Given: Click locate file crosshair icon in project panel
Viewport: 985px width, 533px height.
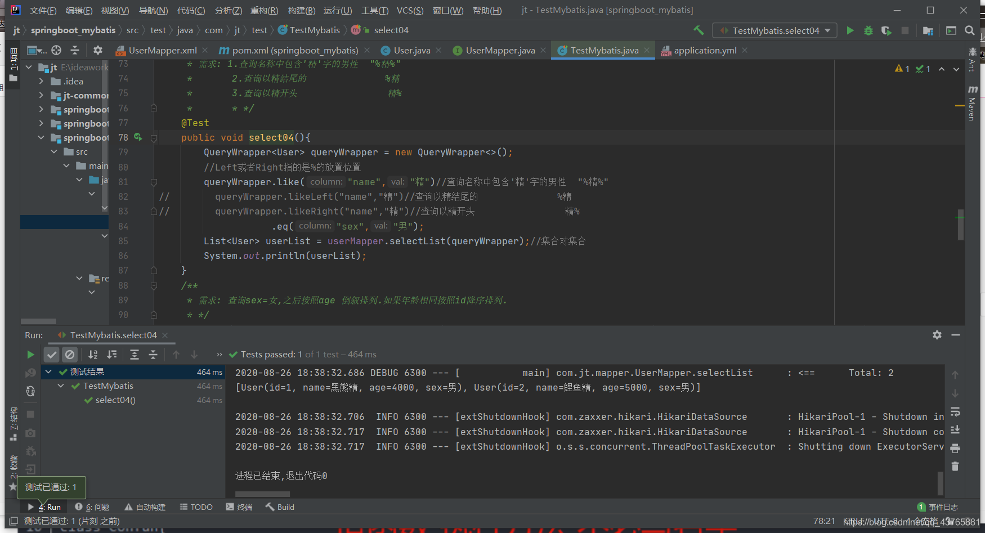Looking at the screenshot, I should click(x=56, y=50).
